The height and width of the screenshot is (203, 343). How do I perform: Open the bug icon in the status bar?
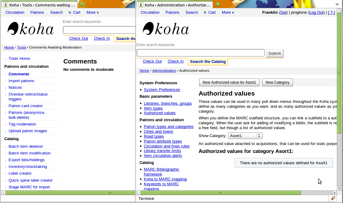[x=333, y=198]
